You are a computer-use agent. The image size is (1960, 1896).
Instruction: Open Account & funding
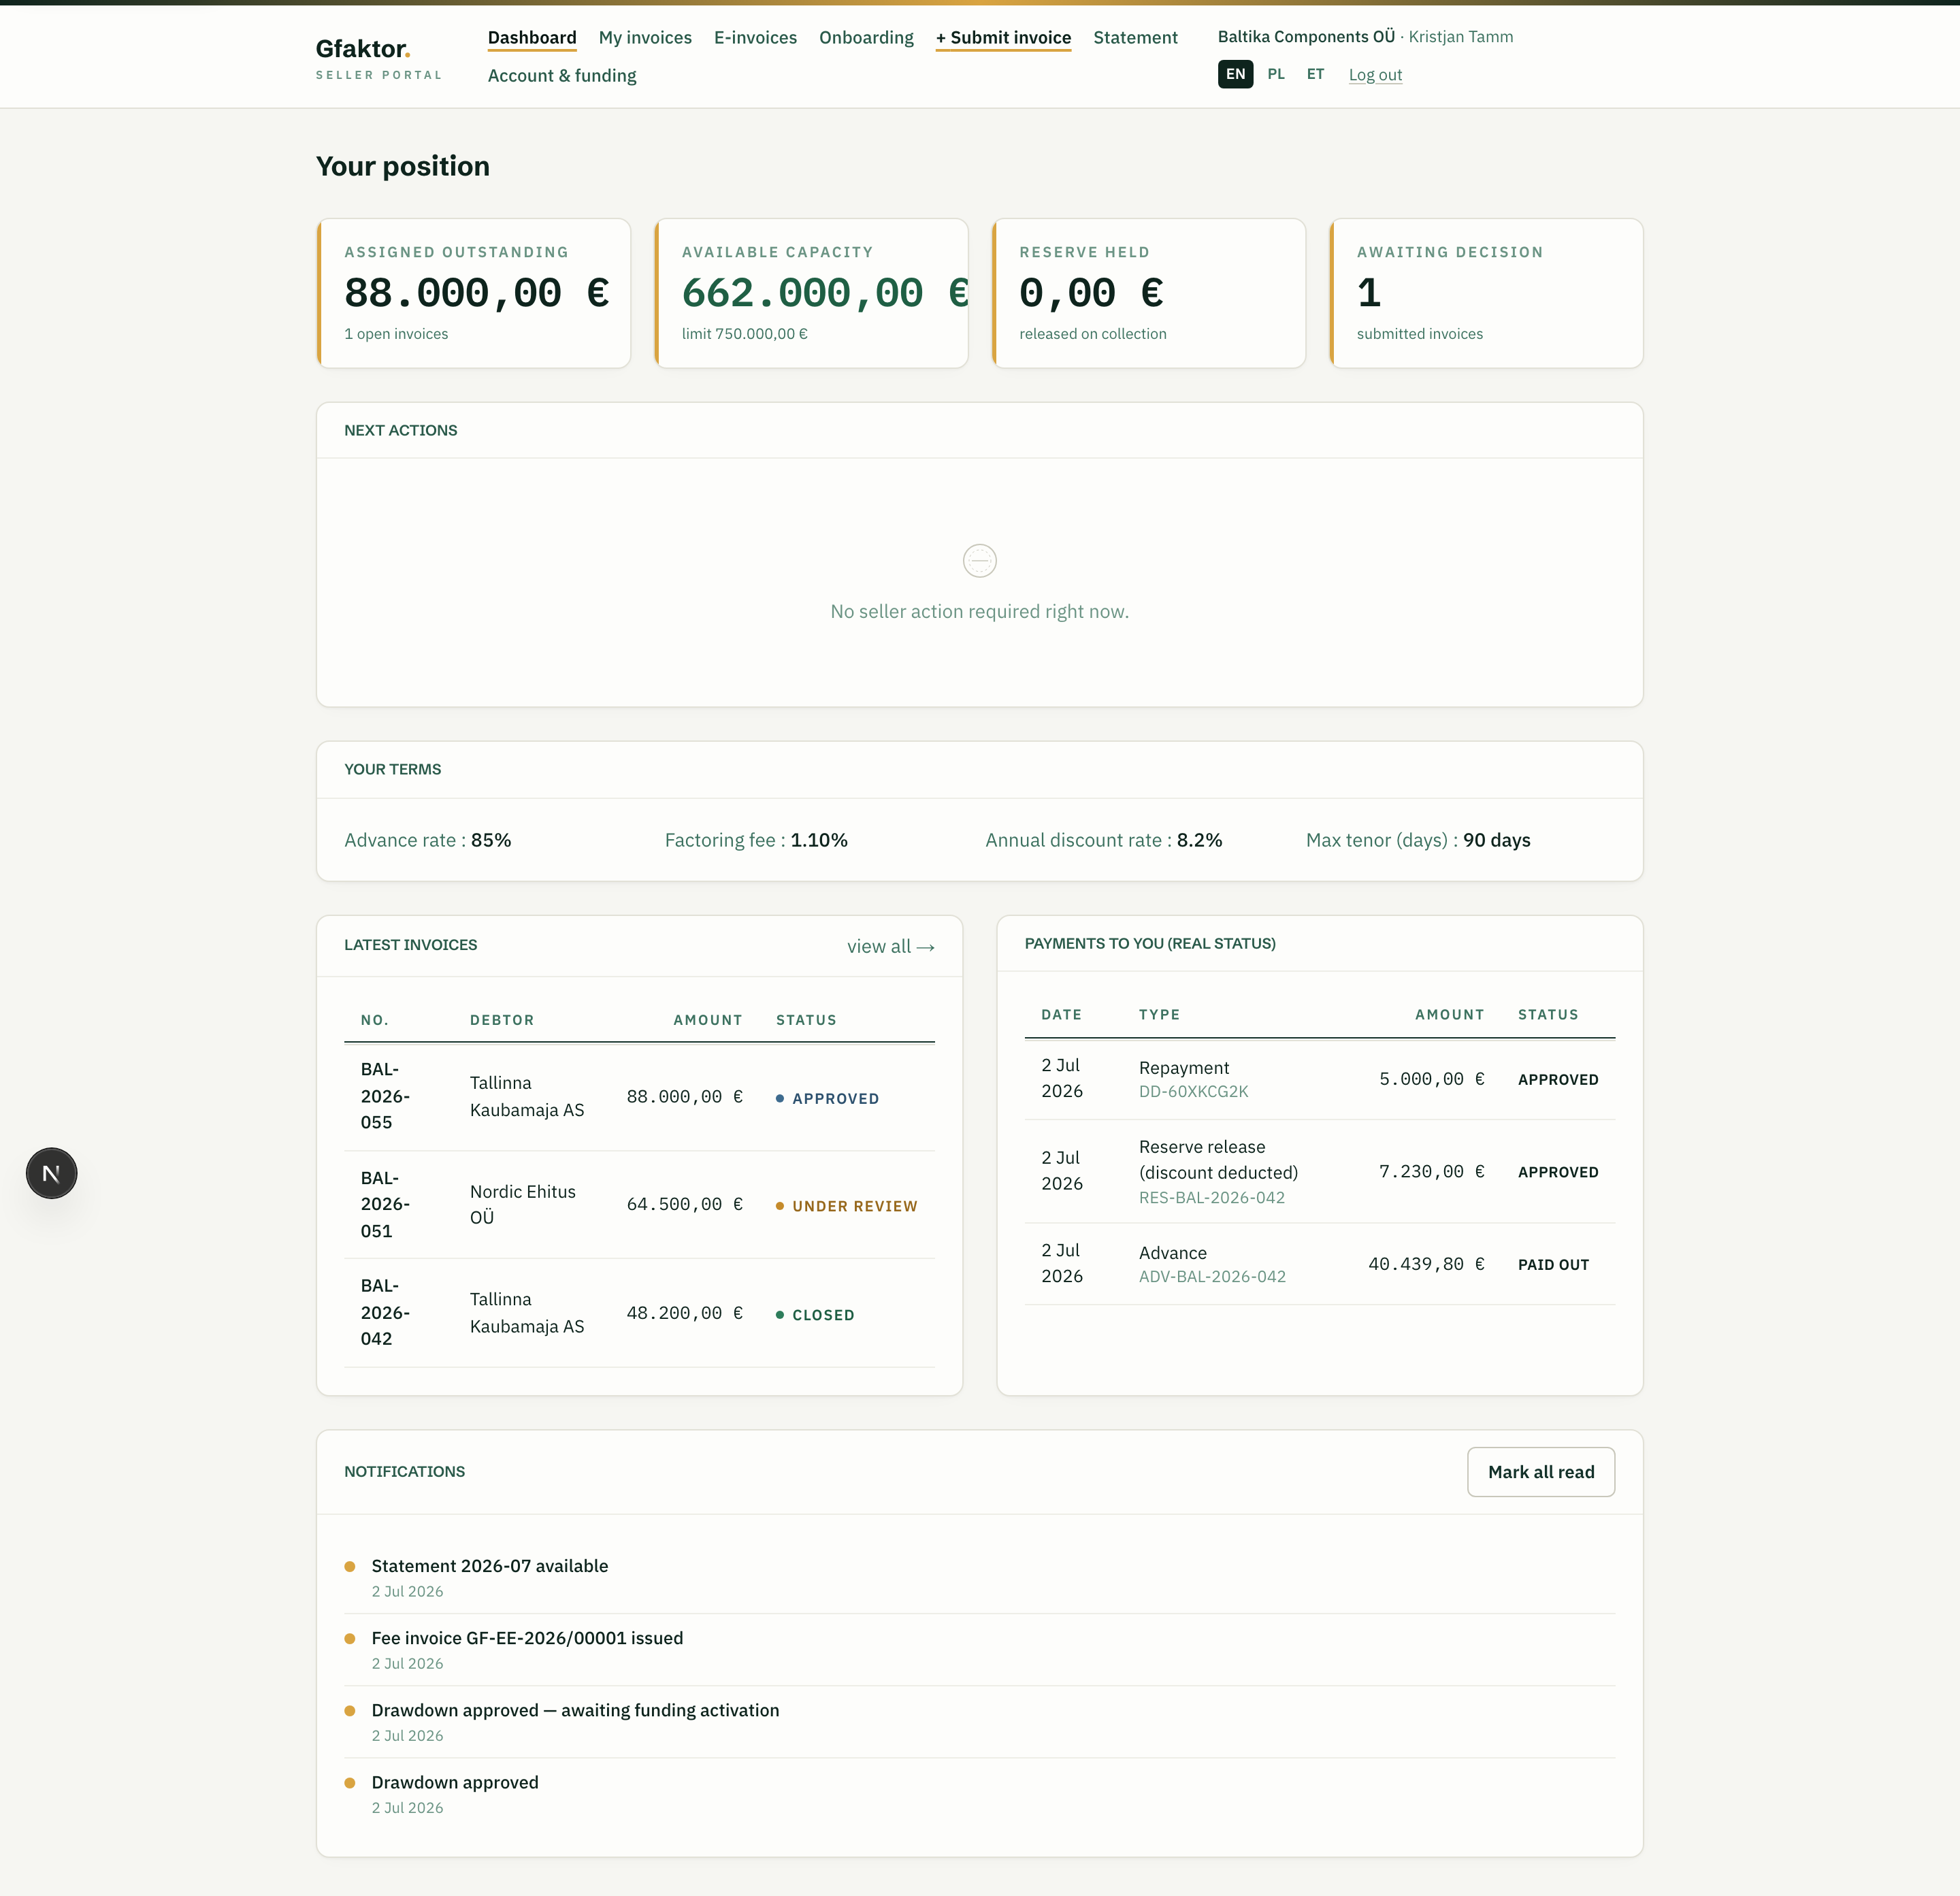[x=562, y=76]
